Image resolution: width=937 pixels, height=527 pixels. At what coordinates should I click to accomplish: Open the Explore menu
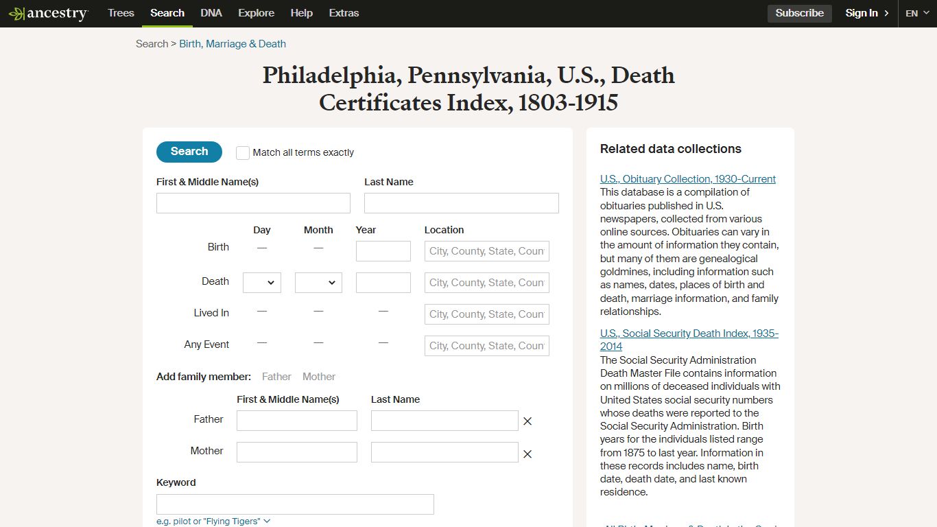pos(256,13)
